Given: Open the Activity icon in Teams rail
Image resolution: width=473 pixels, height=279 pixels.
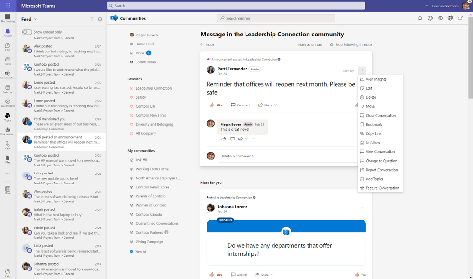Looking at the screenshot, I should pyautogui.click(x=8, y=33).
